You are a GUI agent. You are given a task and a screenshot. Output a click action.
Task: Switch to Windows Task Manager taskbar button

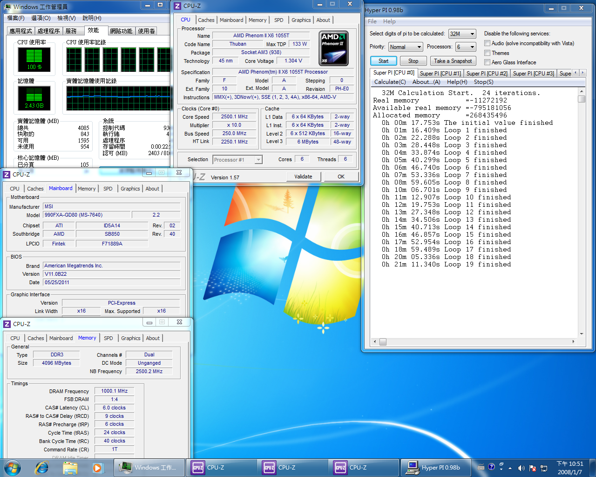pos(149,468)
